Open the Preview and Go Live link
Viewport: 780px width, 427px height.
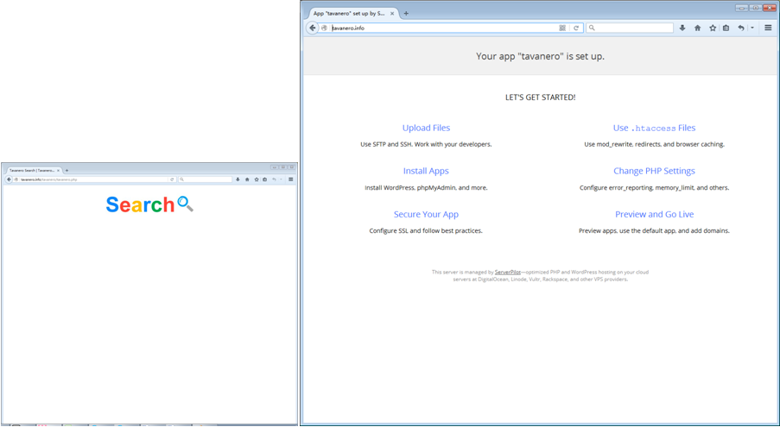coord(654,214)
